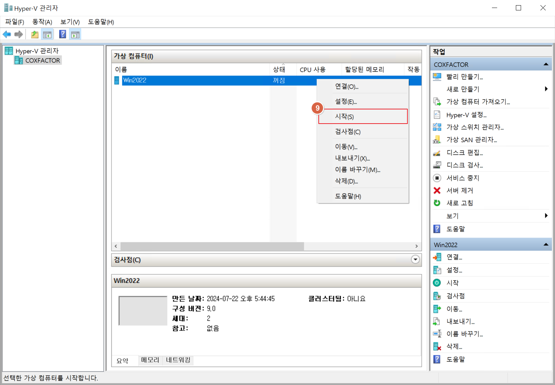Screen dimensions: 555x385
Task: Switch to the 메모리 tab
Action: (x=150, y=360)
